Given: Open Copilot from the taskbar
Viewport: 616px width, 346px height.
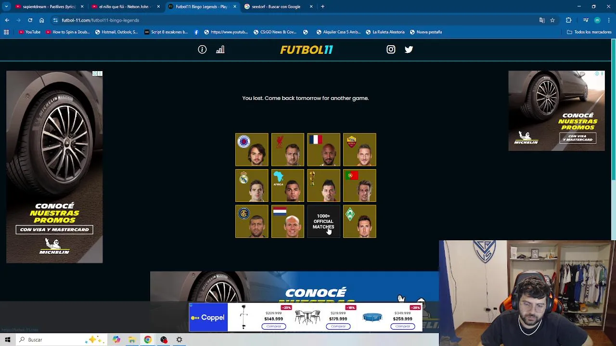Looking at the screenshot, I should click(x=116, y=340).
